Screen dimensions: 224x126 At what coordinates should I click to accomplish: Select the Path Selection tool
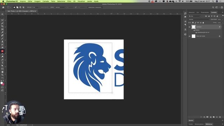(2, 66)
